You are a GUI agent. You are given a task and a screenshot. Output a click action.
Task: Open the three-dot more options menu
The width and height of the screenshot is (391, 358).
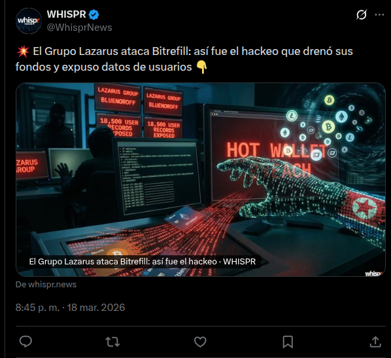379,15
